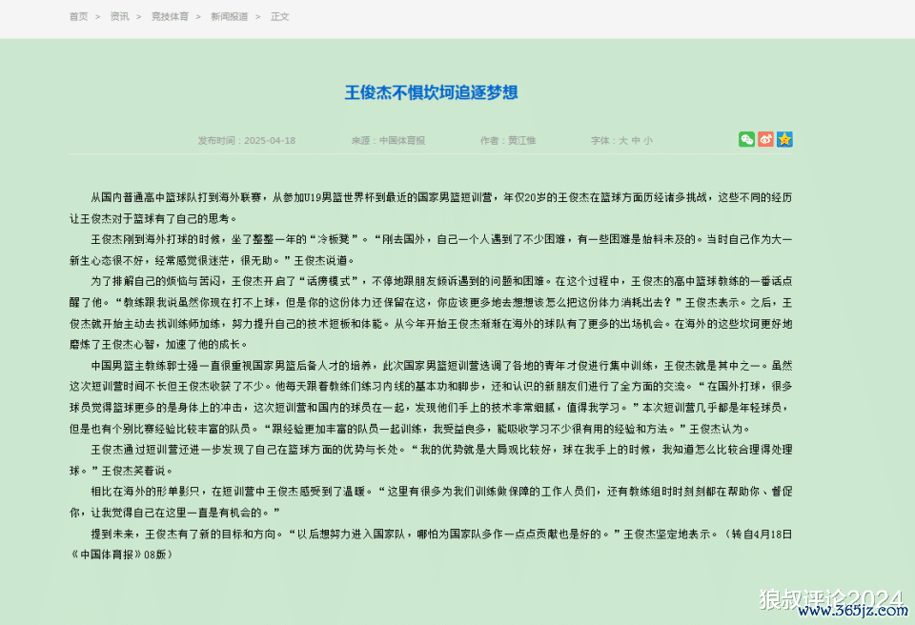Click the paragraph starting 相比在海外的形单影只
The image size is (915, 625).
coord(431,501)
